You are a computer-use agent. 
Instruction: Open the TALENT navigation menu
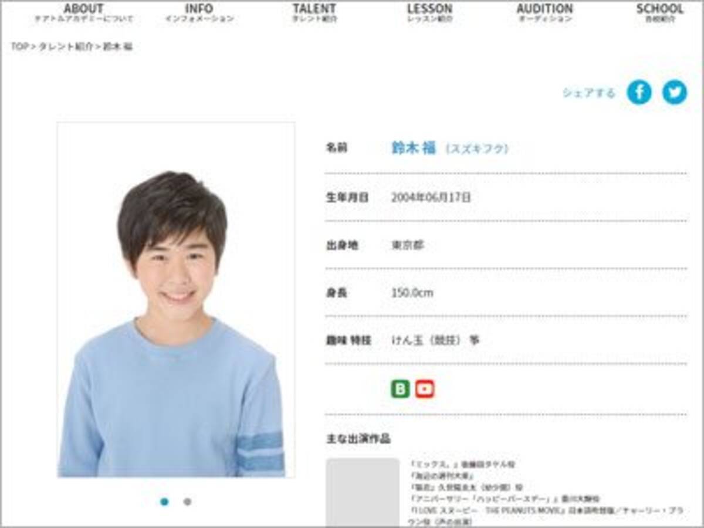(x=314, y=13)
